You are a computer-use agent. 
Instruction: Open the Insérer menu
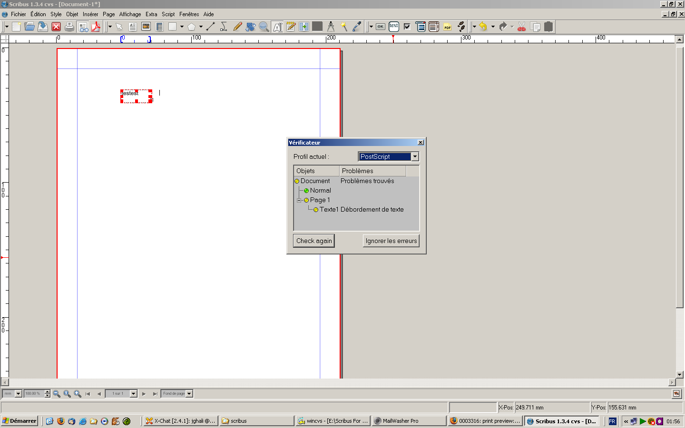click(90, 14)
